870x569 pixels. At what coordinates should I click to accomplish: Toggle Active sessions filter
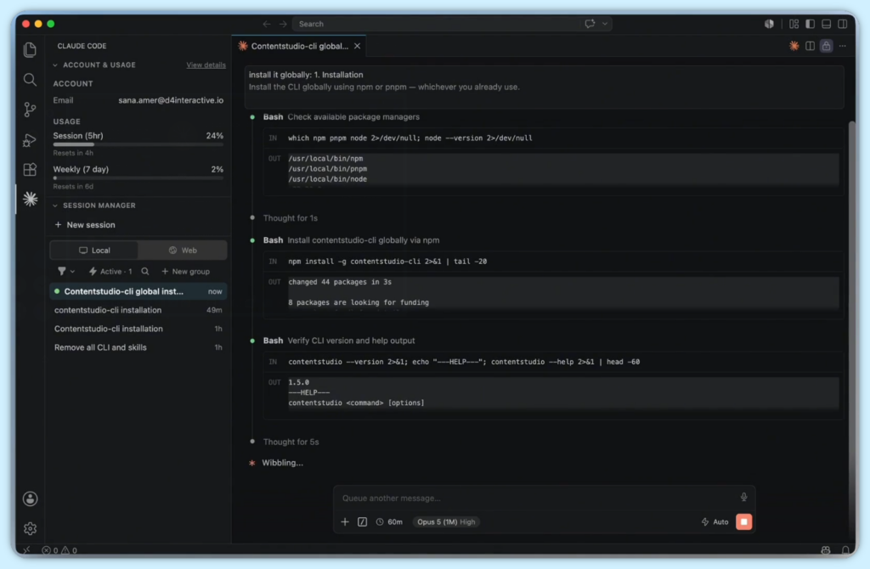pos(110,271)
